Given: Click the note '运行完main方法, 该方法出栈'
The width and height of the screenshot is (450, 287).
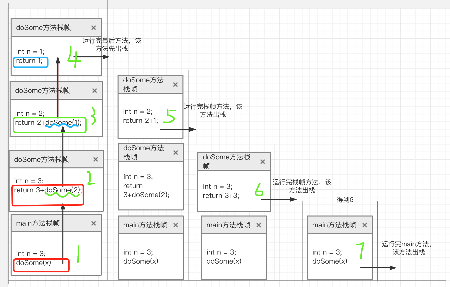Looking at the screenshot, I should tap(406, 248).
